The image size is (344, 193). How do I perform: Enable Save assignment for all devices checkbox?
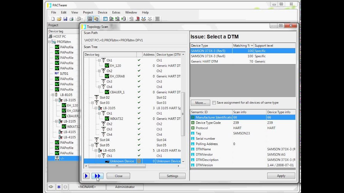(214, 103)
